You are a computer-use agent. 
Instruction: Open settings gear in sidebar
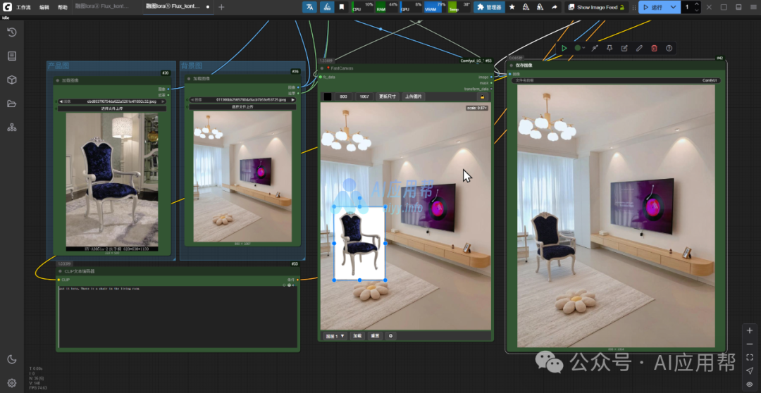click(12, 383)
